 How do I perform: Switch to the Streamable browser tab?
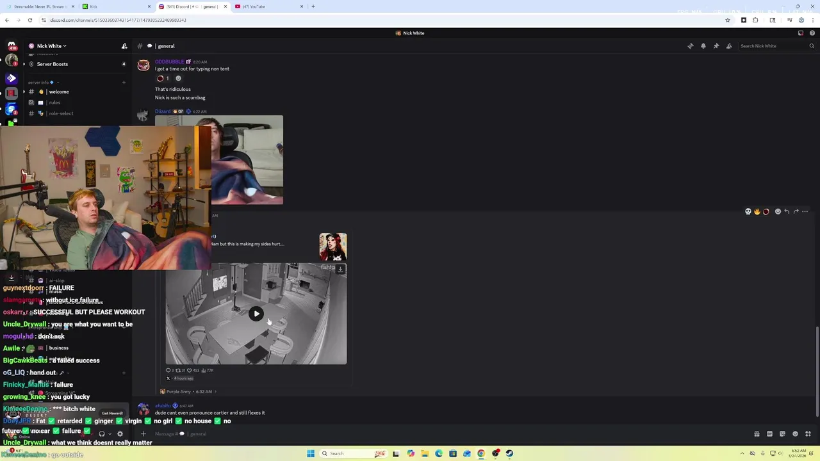click(x=40, y=6)
